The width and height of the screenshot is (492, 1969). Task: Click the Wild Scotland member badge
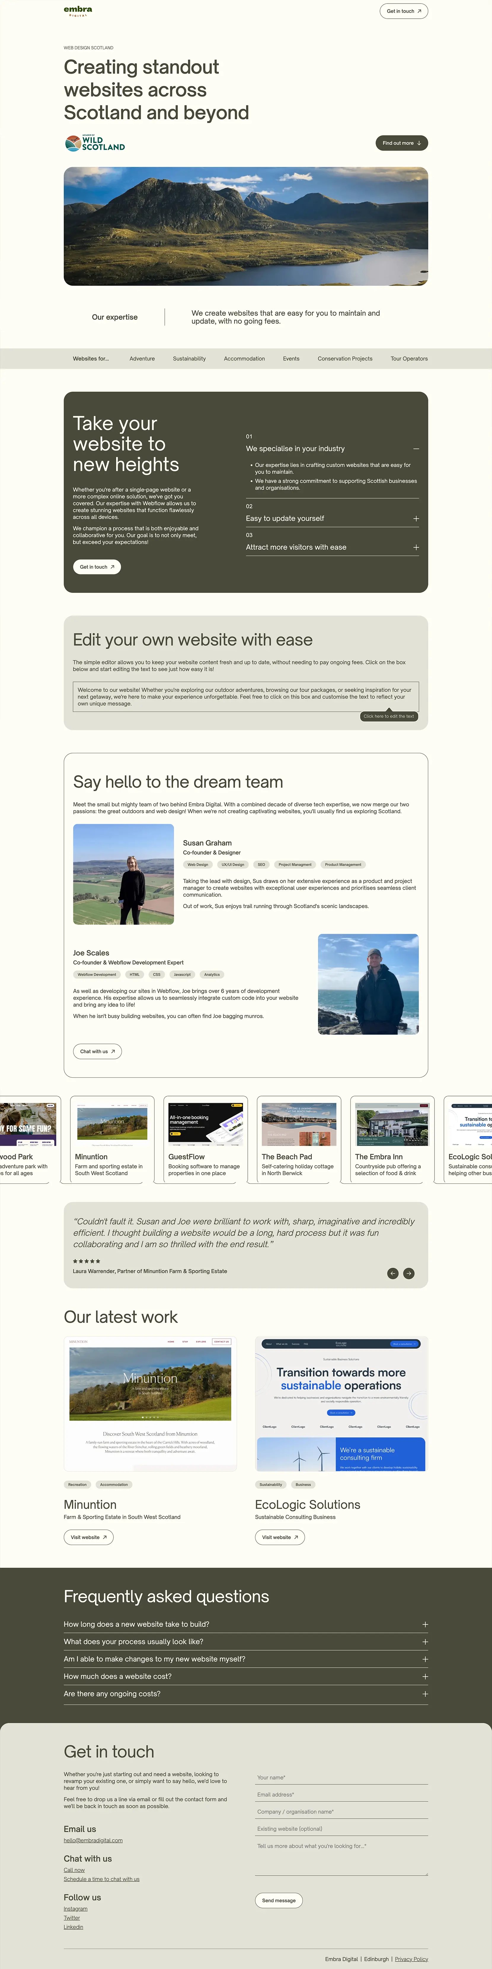tap(95, 143)
